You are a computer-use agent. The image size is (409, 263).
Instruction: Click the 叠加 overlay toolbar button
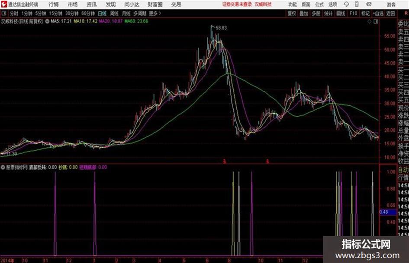[x=304, y=13]
